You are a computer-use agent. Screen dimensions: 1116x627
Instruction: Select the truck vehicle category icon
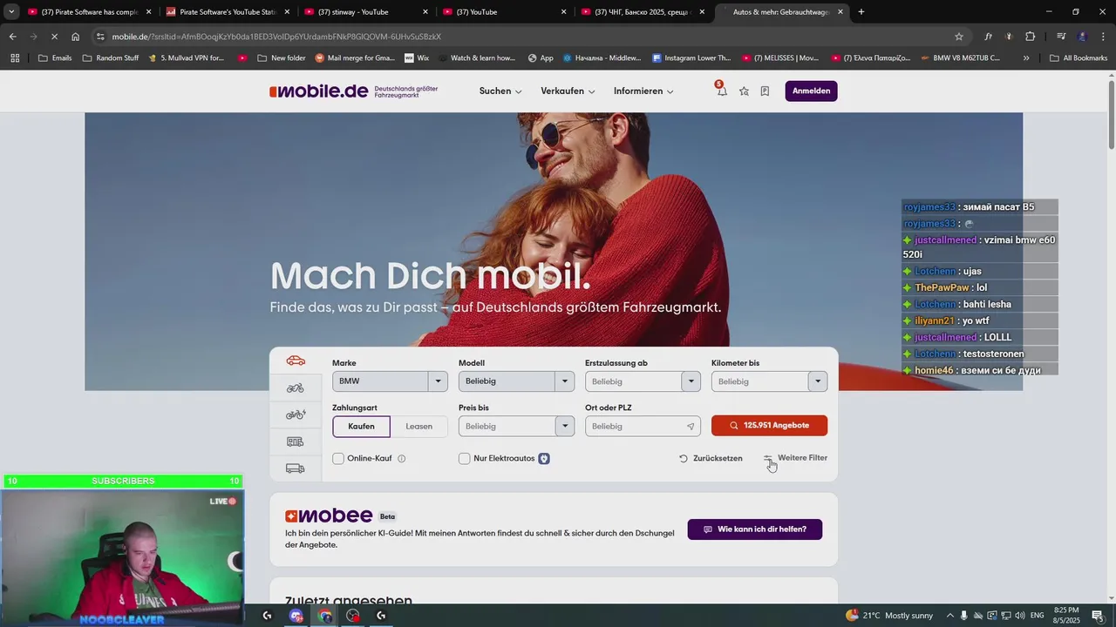[x=296, y=469]
